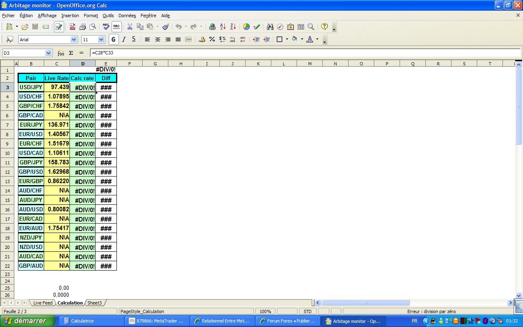523x327 pixels.
Task: Click the Print file icon
Action: tap(83, 27)
